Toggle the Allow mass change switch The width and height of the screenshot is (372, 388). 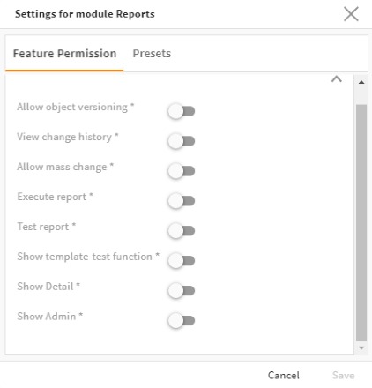[182, 171]
